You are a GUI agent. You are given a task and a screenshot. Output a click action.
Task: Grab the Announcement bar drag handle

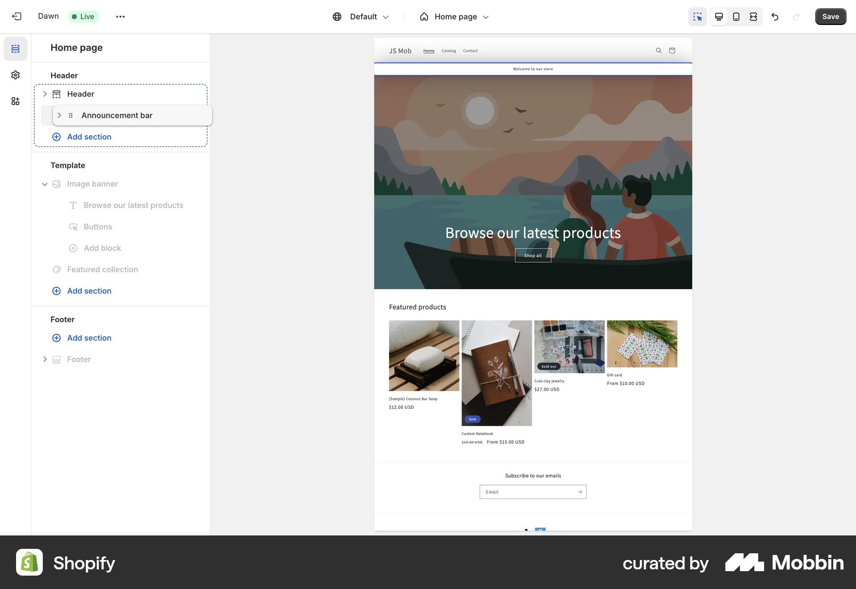point(71,115)
